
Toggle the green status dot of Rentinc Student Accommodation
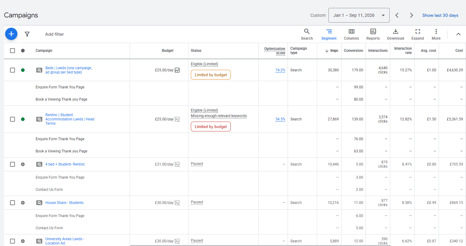point(23,119)
